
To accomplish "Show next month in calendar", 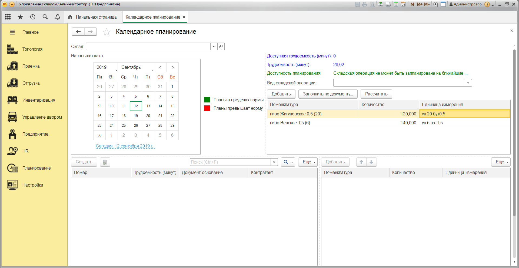I will (x=172, y=67).
